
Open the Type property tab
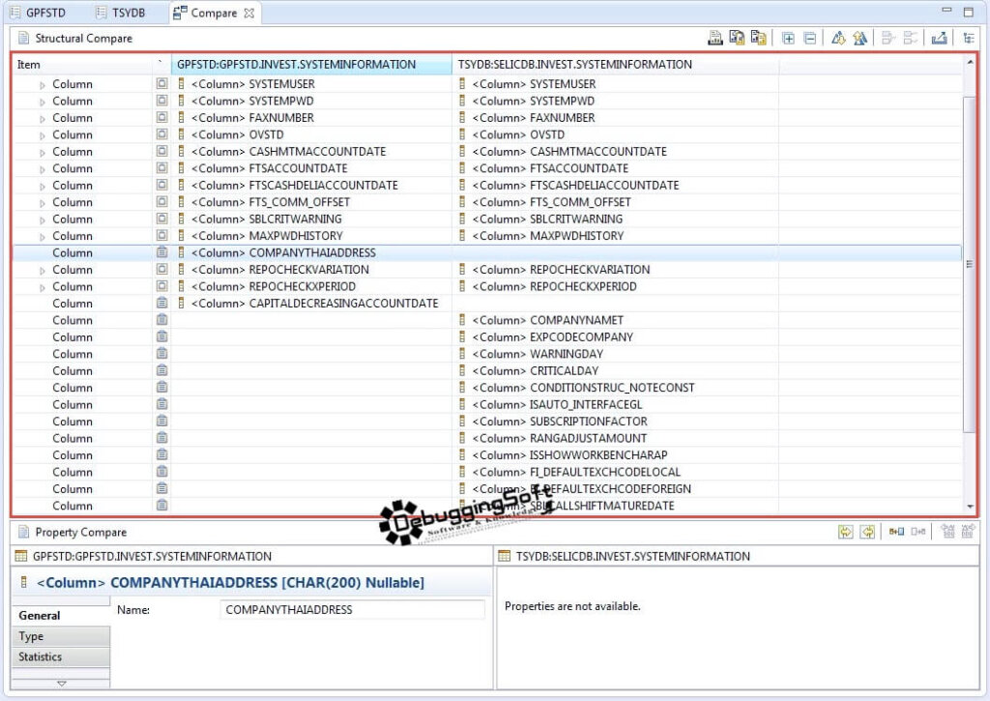tap(61, 636)
